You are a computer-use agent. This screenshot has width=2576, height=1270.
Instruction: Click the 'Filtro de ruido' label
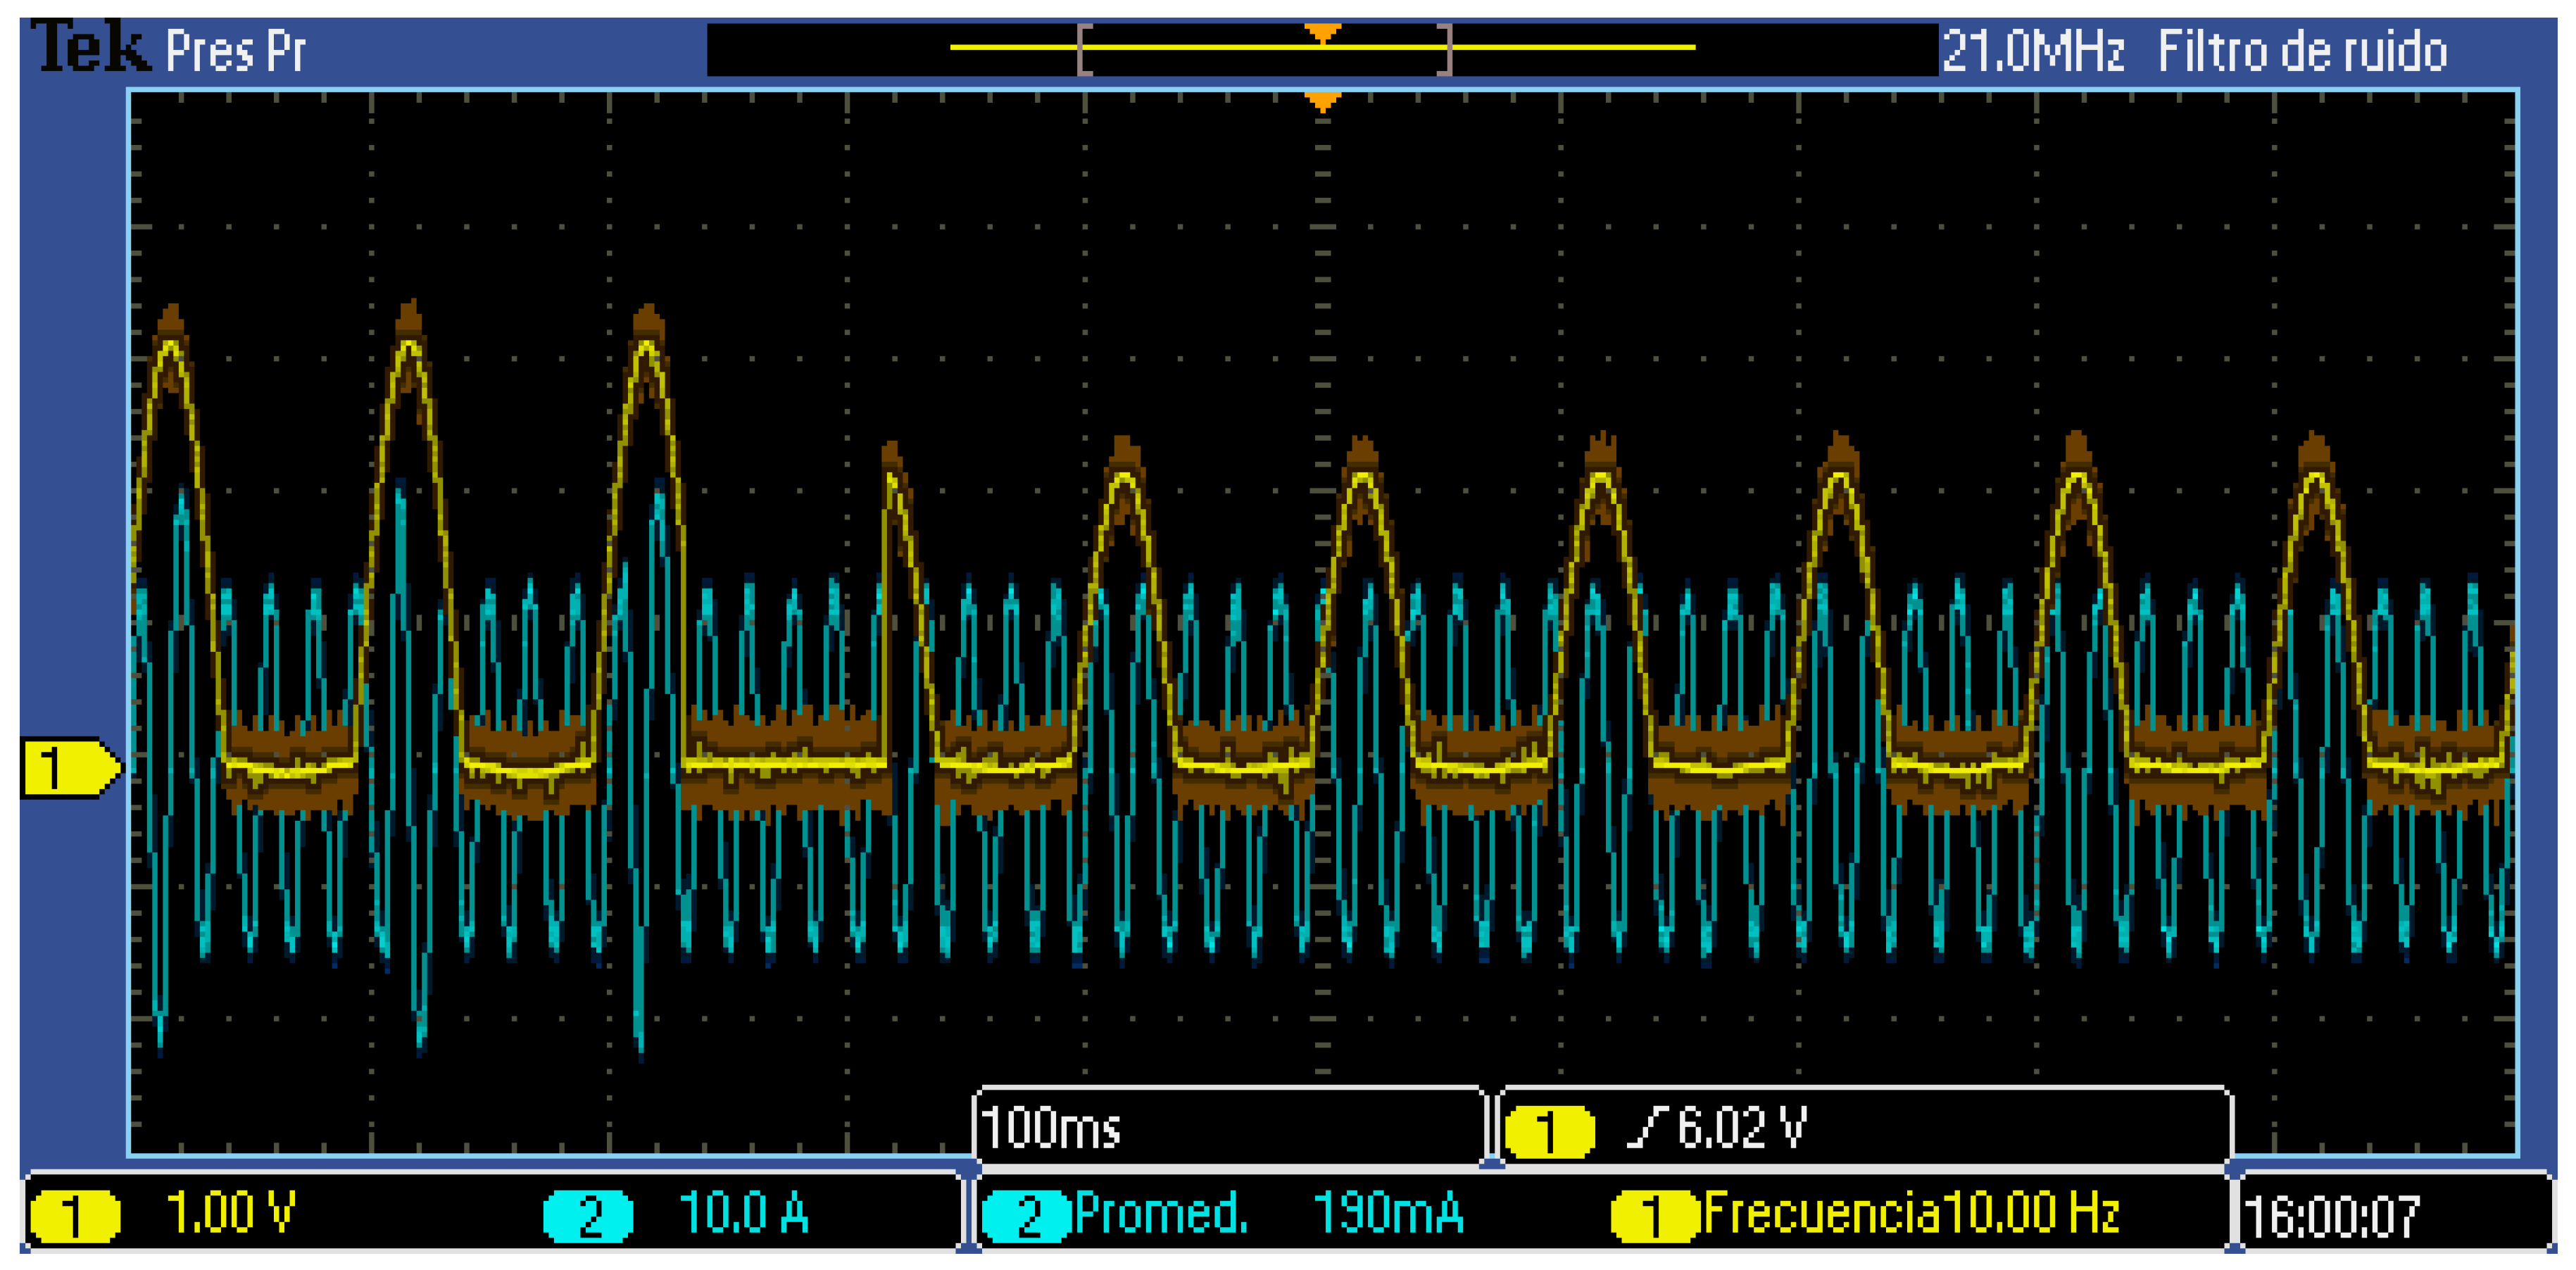[2302, 51]
